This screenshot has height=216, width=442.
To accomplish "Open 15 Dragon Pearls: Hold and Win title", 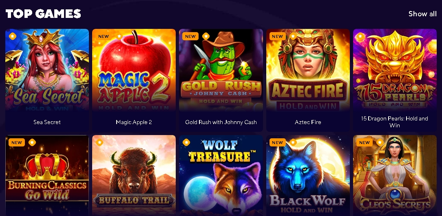I will coord(395,122).
